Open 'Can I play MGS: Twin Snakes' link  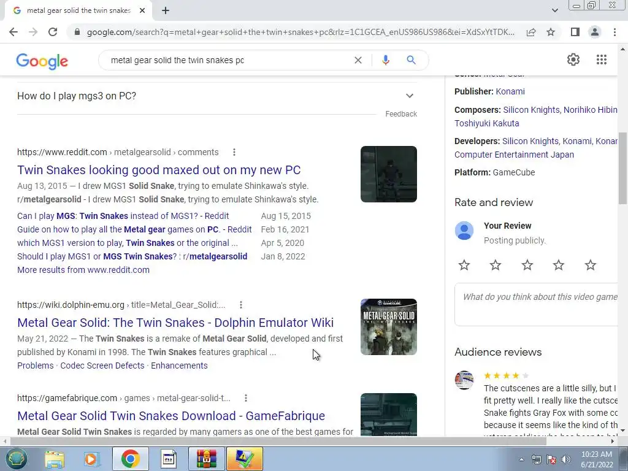pyautogui.click(x=123, y=216)
